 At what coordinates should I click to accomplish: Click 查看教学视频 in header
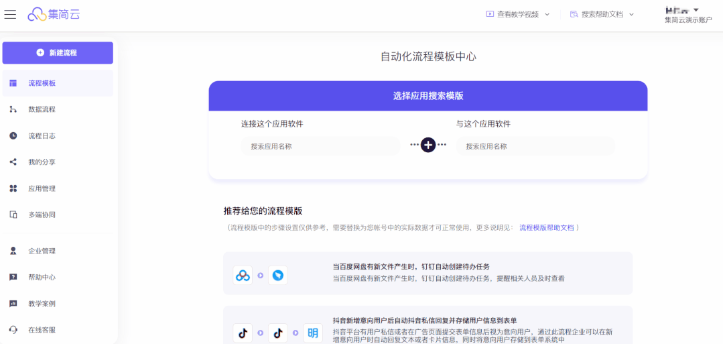click(518, 14)
